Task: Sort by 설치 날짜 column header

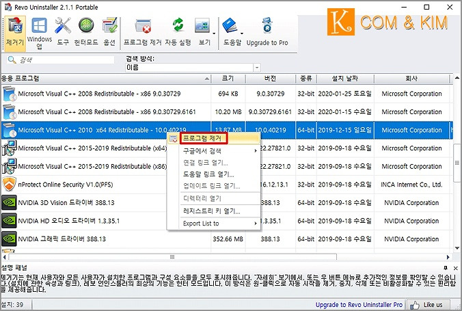Action: (345, 79)
